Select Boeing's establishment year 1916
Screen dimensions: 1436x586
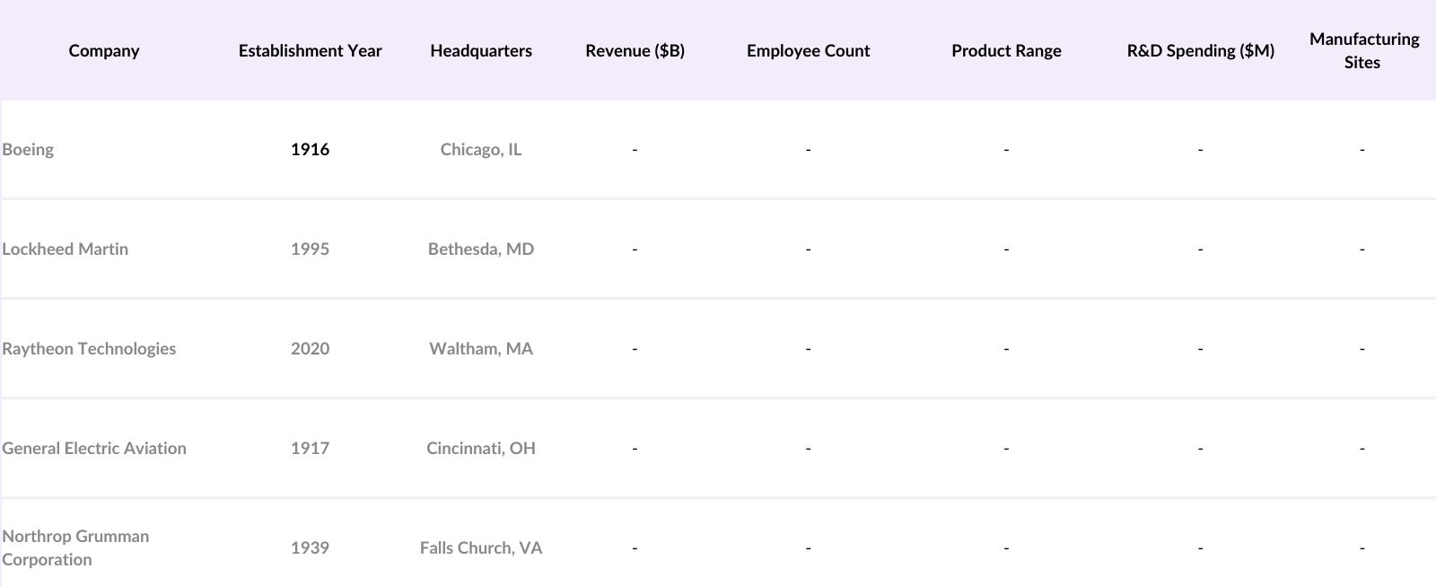point(310,150)
